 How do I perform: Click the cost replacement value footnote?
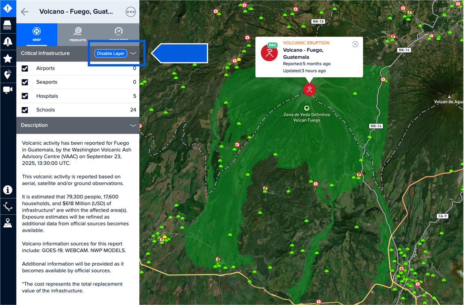(72, 287)
